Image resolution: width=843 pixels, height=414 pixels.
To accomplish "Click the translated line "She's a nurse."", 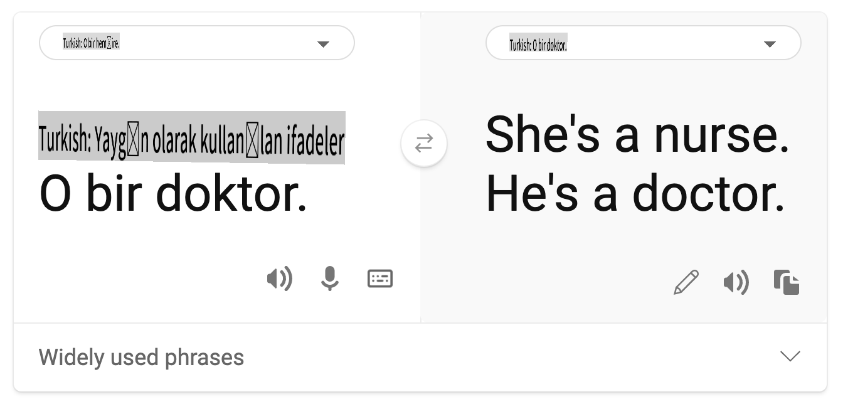I will (x=637, y=135).
